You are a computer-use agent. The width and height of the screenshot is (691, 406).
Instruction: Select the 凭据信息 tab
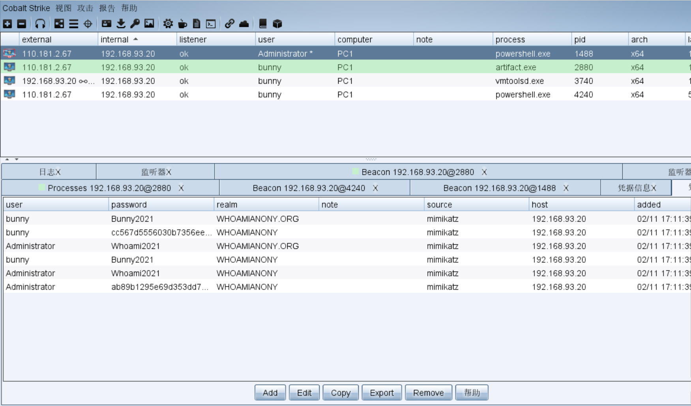click(636, 188)
